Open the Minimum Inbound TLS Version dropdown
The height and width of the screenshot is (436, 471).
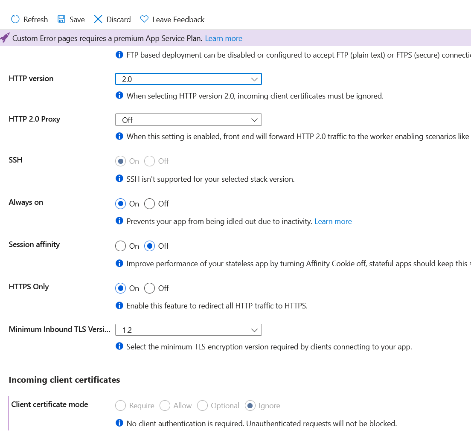click(188, 330)
